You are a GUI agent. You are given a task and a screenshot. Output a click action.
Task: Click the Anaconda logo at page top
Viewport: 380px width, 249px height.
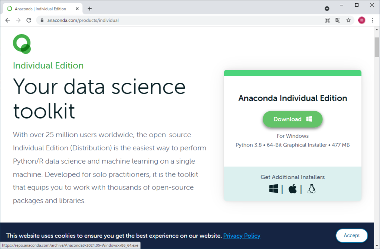click(x=22, y=43)
